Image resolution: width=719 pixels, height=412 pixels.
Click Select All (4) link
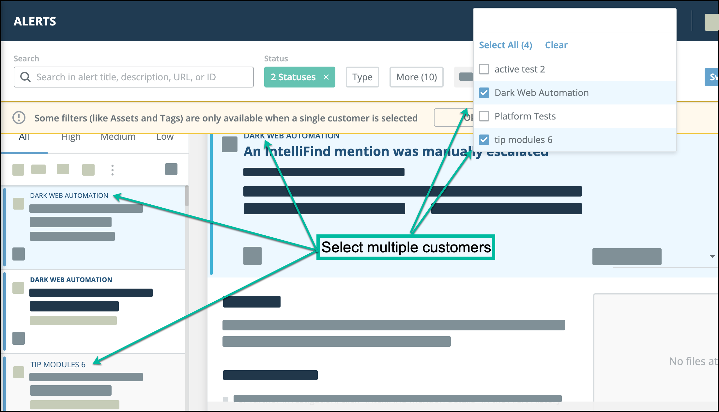[x=505, y=45]
